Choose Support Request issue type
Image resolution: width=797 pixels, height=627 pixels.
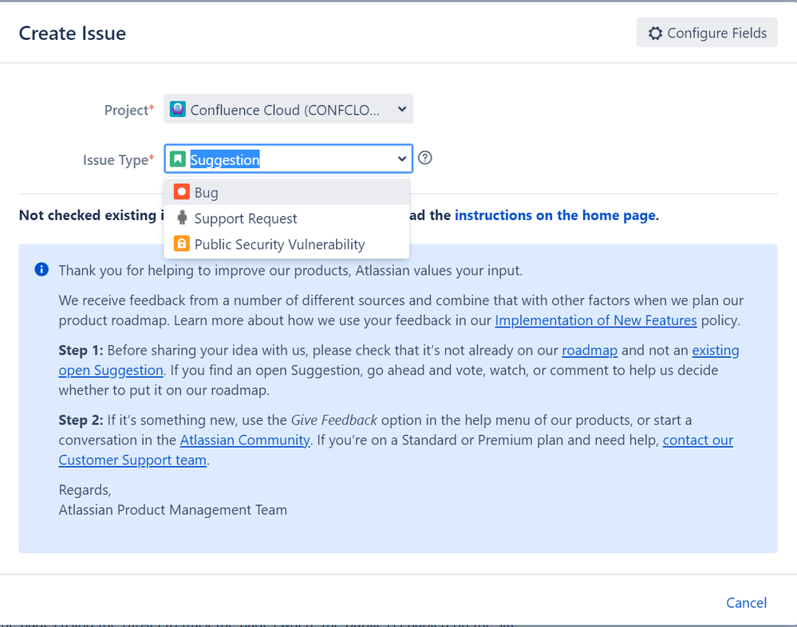(286, 218)
